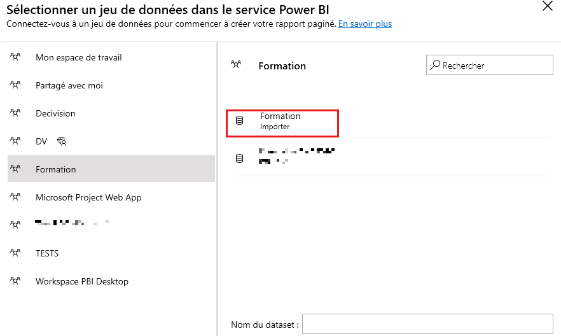561x336 pixels.
Task: Click the workspace icon beside TESTS
Action: [16, 253]
